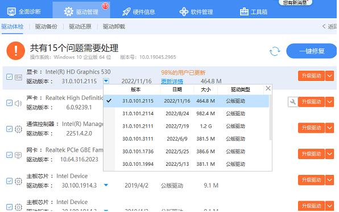The height and width of the screenshot is (212, 339).
Task: Open 软件管理 flower icon
Action: [184, 12]
